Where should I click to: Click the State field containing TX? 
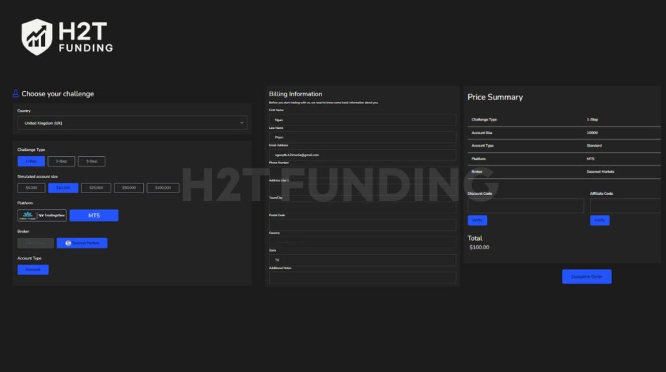pos(362,260)
